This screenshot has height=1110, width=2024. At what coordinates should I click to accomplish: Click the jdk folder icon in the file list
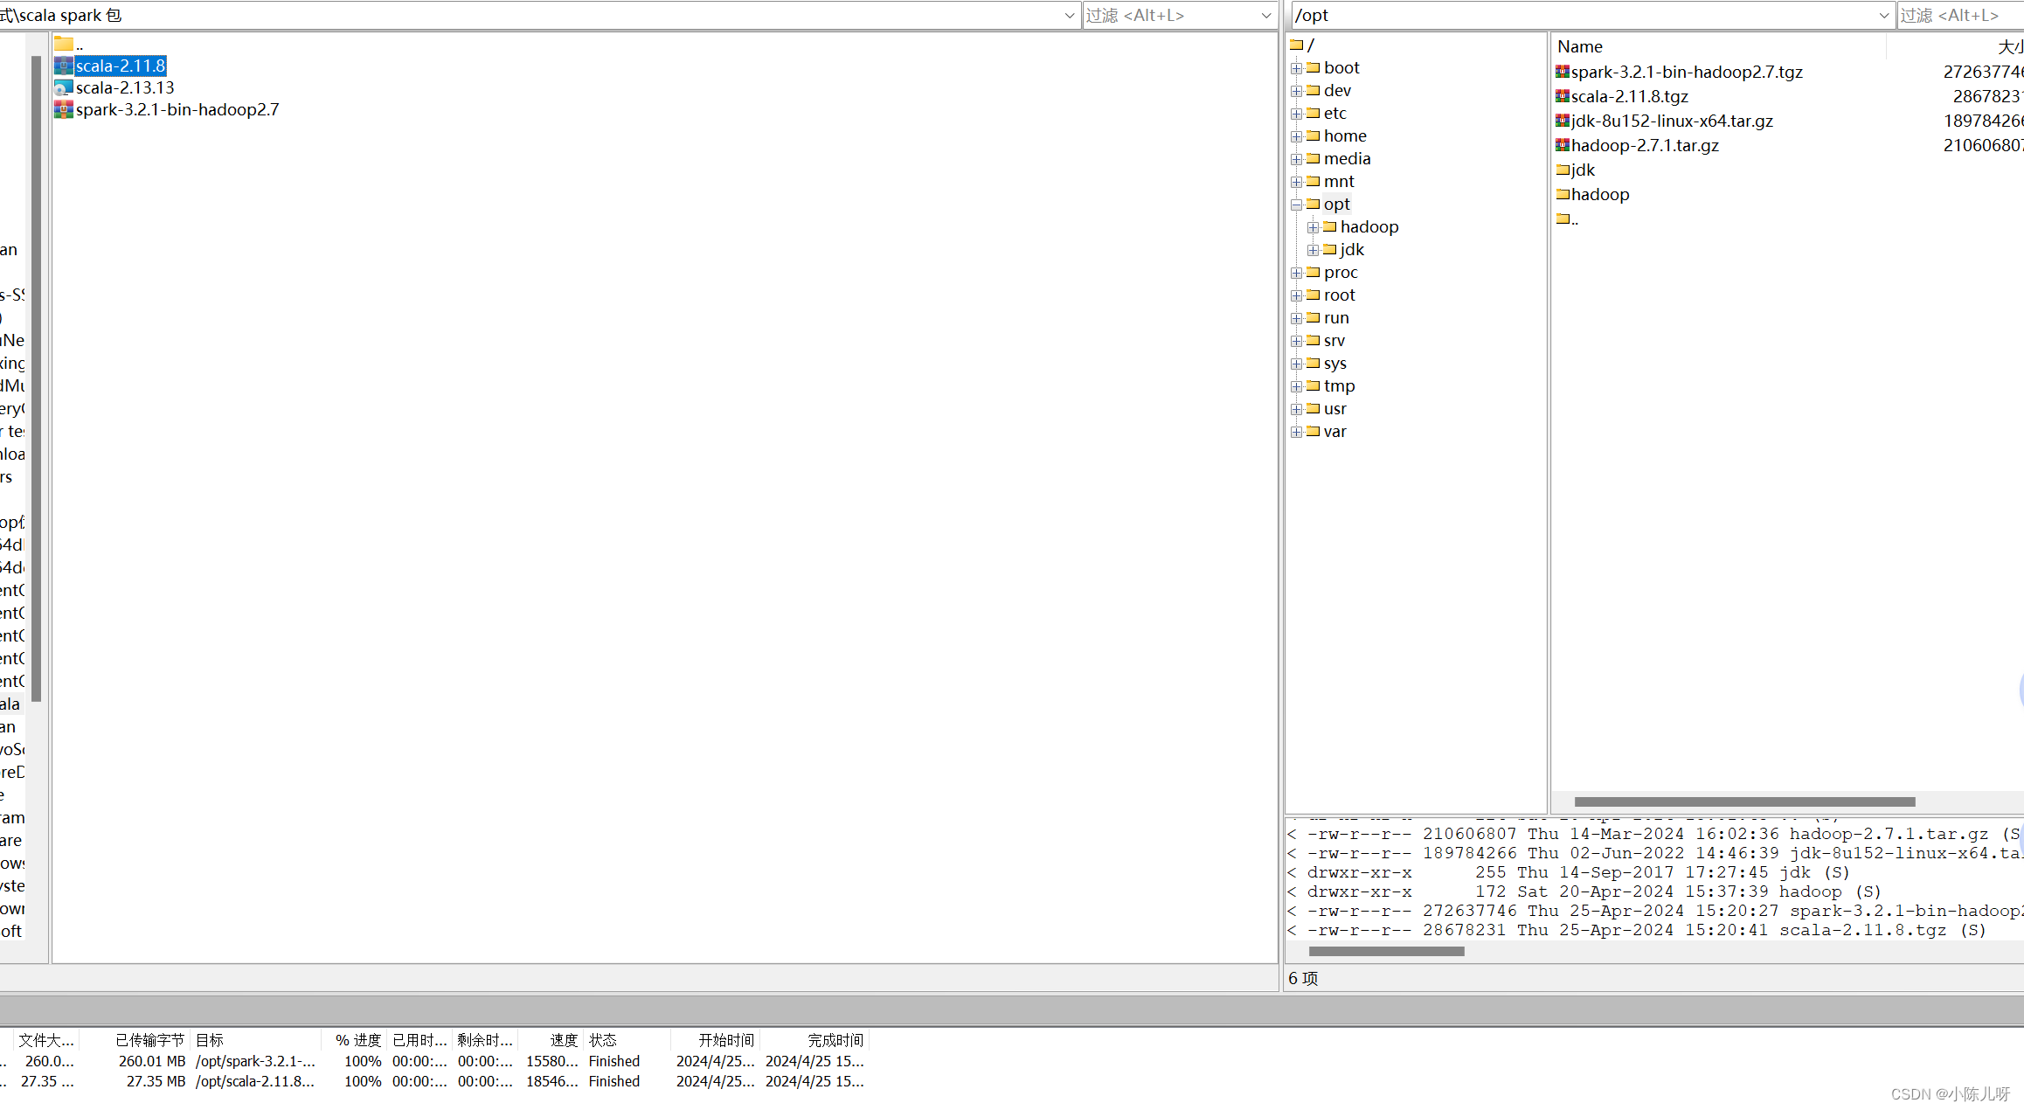click(1563, 170)
